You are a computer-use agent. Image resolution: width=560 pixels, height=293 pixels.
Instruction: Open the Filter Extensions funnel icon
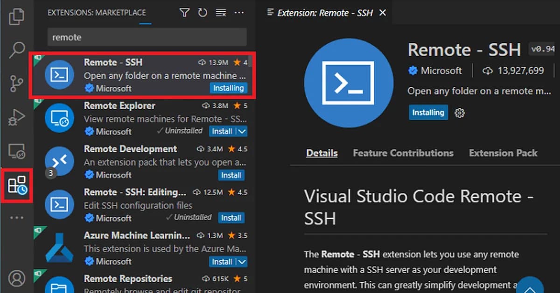pos(184,13)
